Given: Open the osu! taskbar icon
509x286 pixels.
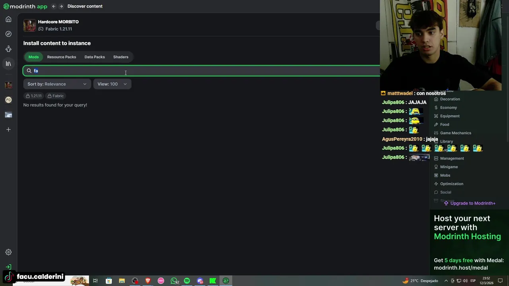Looking at the screenshot, I should coord(161,281).
